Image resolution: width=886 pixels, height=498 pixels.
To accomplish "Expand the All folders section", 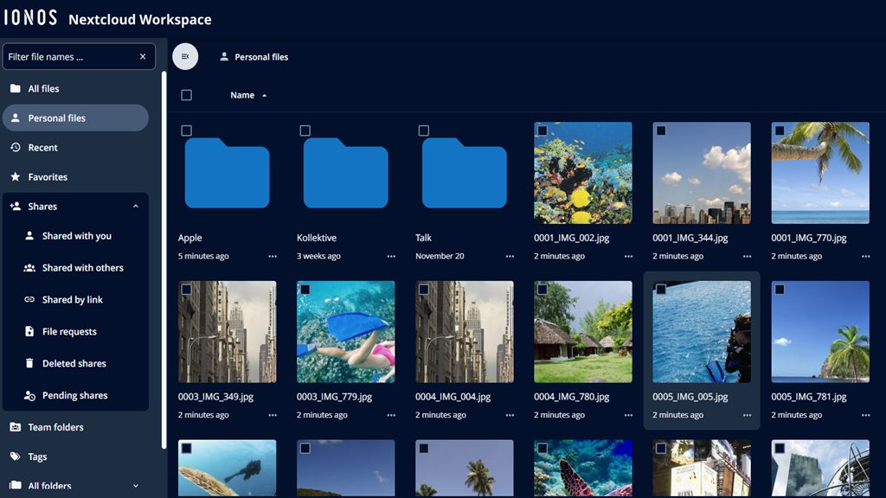I will point(134,486).
